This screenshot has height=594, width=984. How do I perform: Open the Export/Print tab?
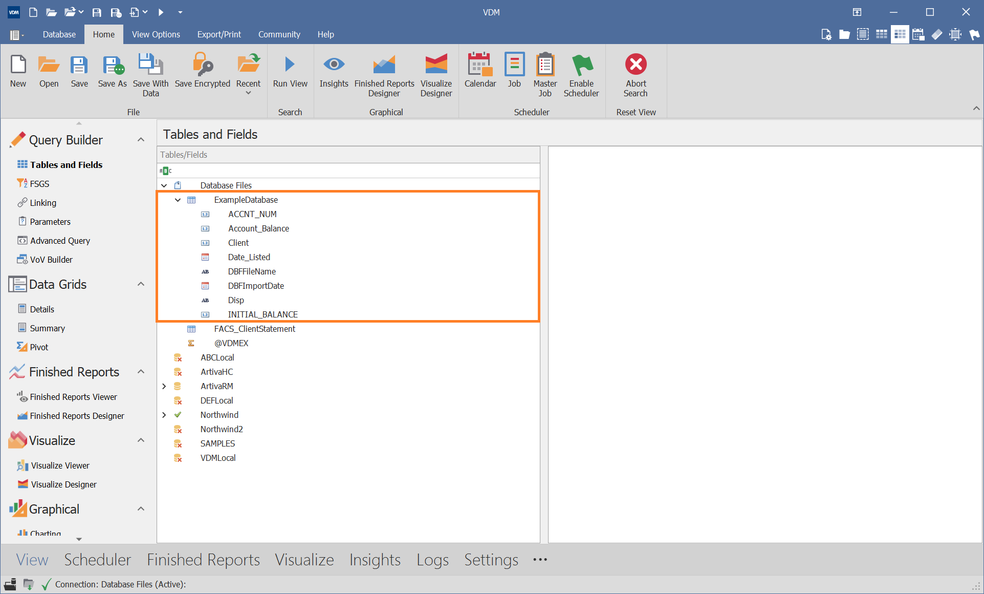pyautogui.click(x=219, y=34)
